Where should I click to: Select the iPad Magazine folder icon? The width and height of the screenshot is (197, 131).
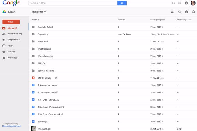(x=33, y=49)
